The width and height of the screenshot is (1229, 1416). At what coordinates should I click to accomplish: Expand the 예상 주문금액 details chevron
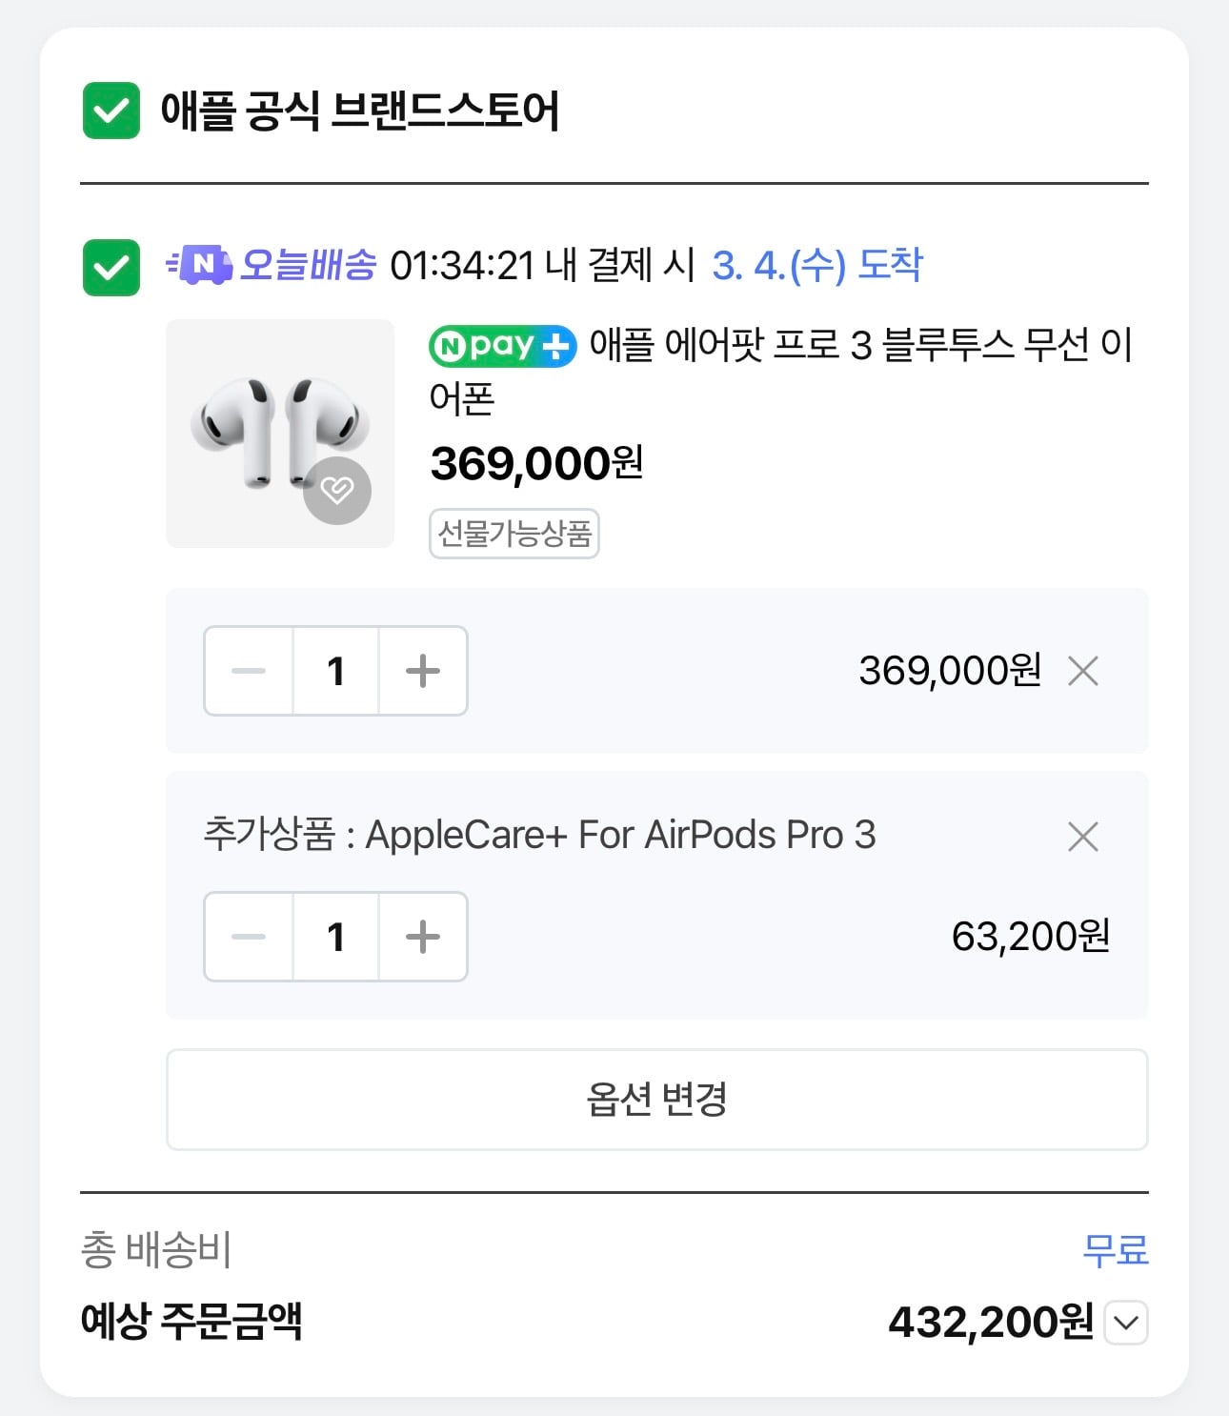pos(1126,1323)
